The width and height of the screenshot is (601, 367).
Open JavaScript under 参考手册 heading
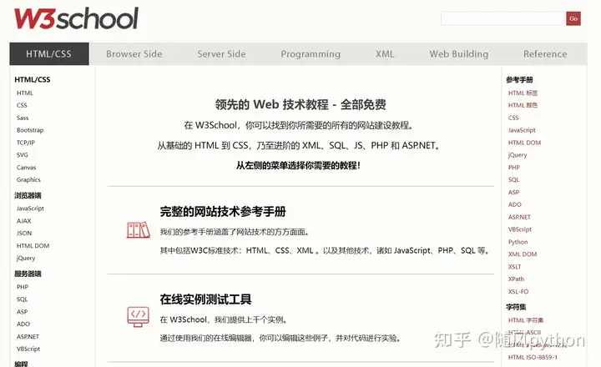(522, 130)
